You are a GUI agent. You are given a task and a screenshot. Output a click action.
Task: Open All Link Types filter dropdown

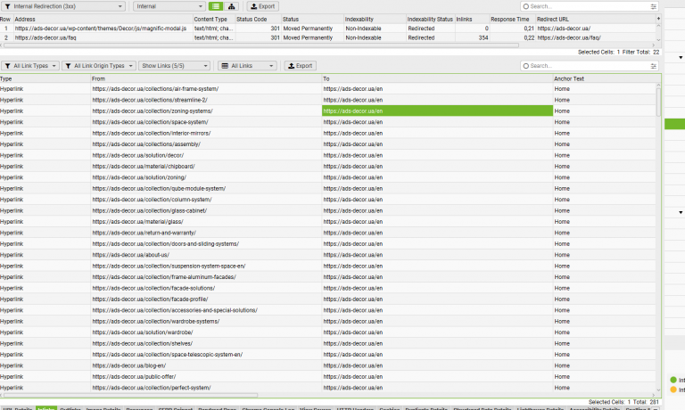click(x=30, y=66)
